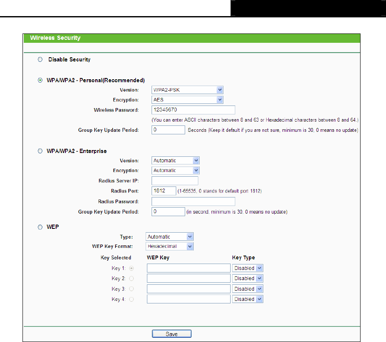Click the Save button

tap(172, 334)
